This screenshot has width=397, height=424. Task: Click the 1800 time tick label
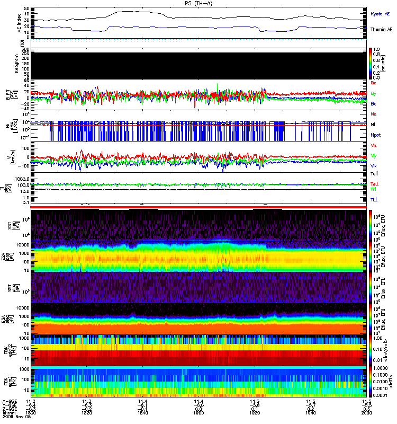pos(31,413)
